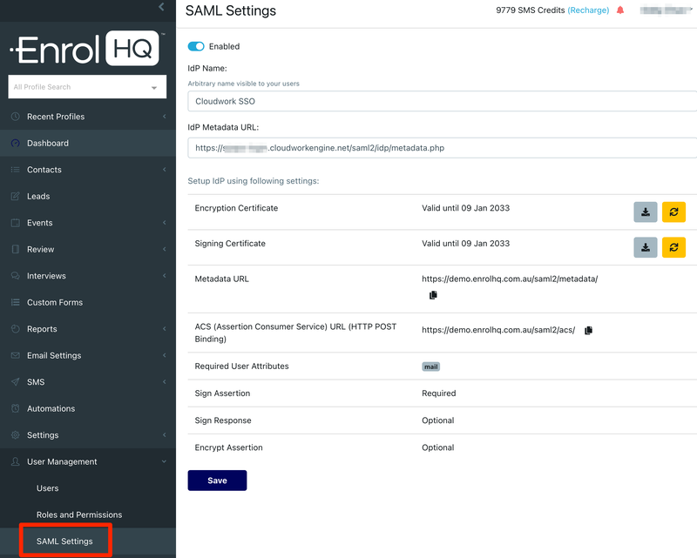Screen dimensions: 697x558
Task: Save the SAML settings
Action: 217,480
